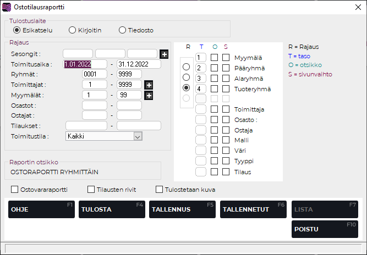Click the plus icon next to Myymälät
Image resolution: width=367 pixels, height=255 pixels.
coord(149,95)
